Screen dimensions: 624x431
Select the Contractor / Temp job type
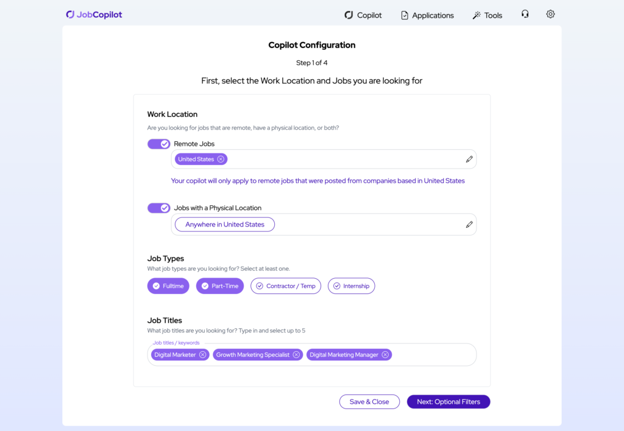click(x=285, y=286)
